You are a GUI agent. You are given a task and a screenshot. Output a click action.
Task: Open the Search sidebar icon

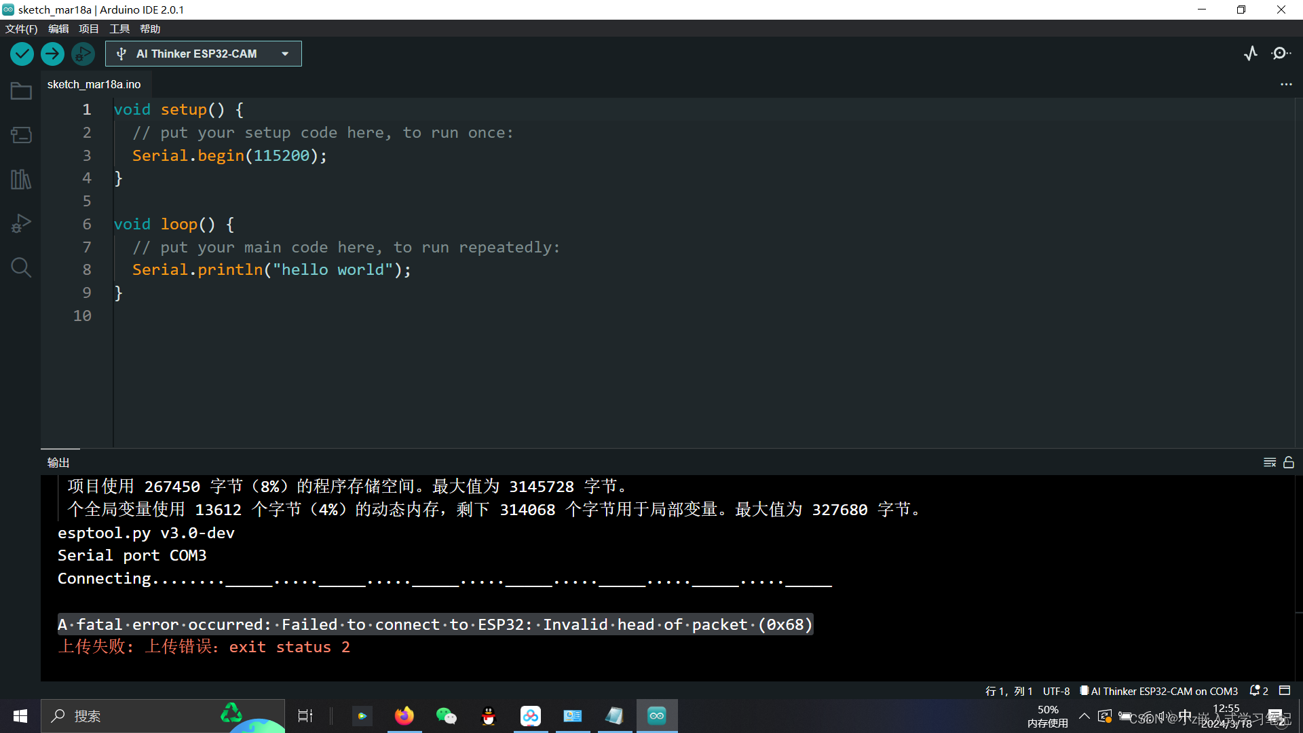[x=20, y=267]
